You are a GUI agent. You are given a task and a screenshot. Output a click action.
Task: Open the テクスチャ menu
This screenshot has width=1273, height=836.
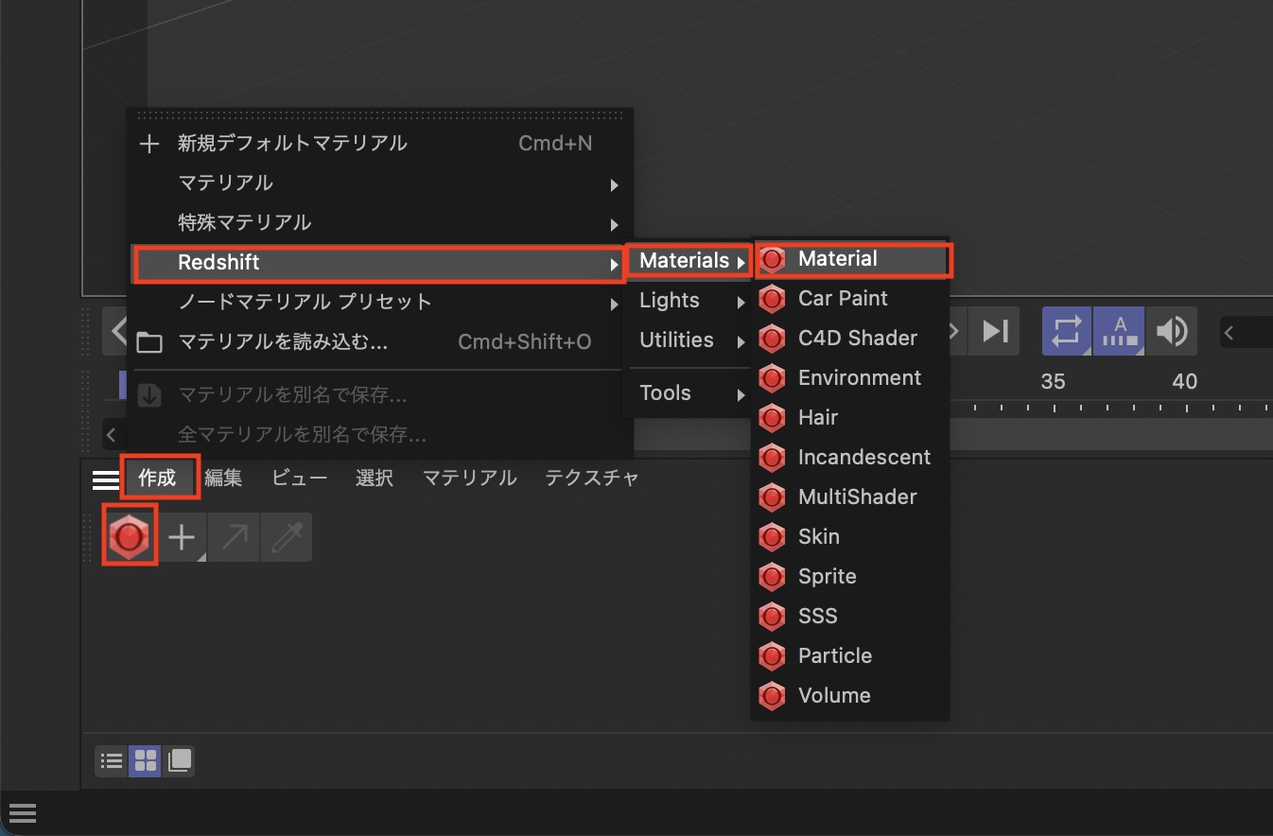591,479
